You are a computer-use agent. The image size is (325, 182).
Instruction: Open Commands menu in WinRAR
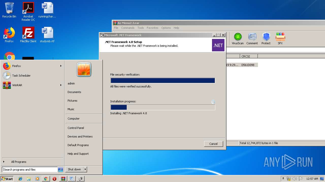click(128, 28)
